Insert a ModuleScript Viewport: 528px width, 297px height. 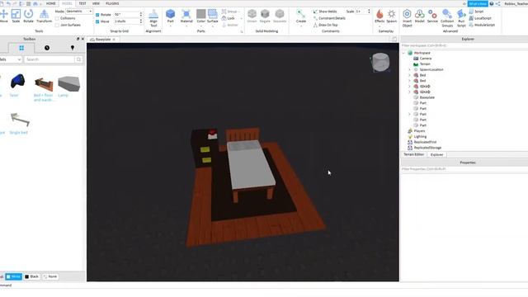(x=482, y=25)
